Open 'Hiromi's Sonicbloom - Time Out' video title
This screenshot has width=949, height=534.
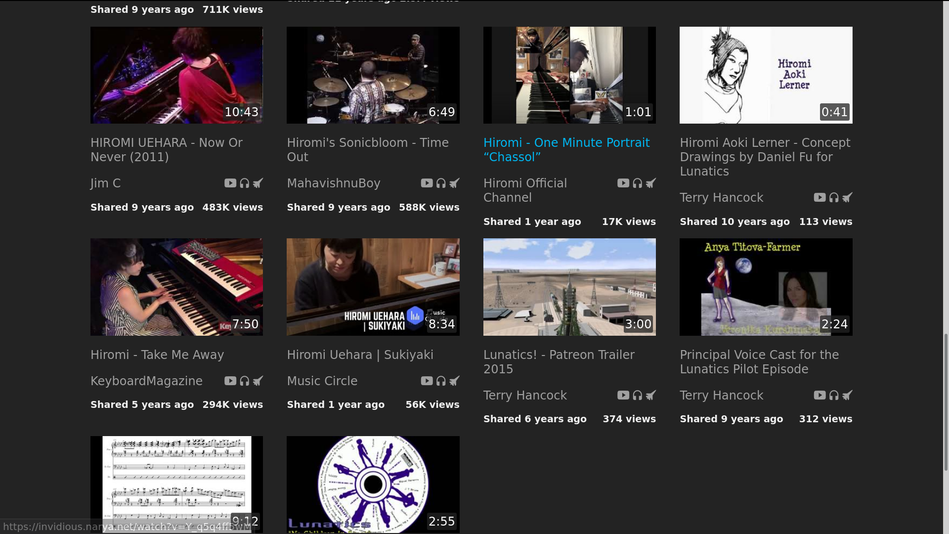point(367,150)
